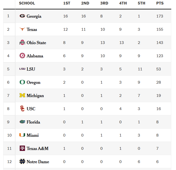The width and height of the screenshot is (176, 170).
Task: Click the Michigan M logo icon
Action: (x=22, y=95)
